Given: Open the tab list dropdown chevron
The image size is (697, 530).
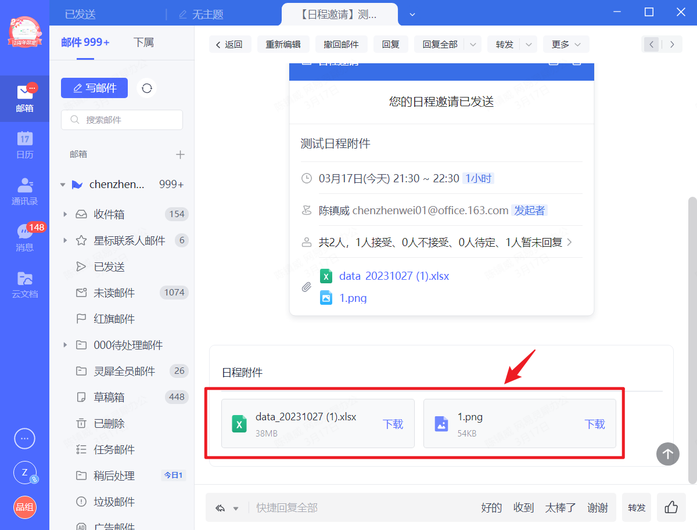Looking at the screenshot, I should coord(412,14).
